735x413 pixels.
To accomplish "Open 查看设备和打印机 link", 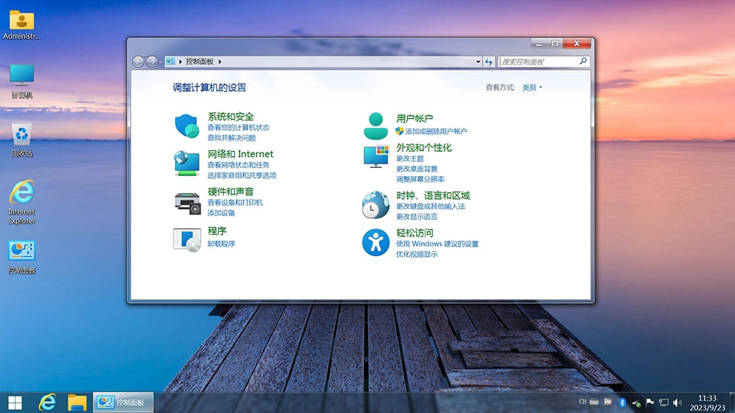I will [x=235, y=202].
